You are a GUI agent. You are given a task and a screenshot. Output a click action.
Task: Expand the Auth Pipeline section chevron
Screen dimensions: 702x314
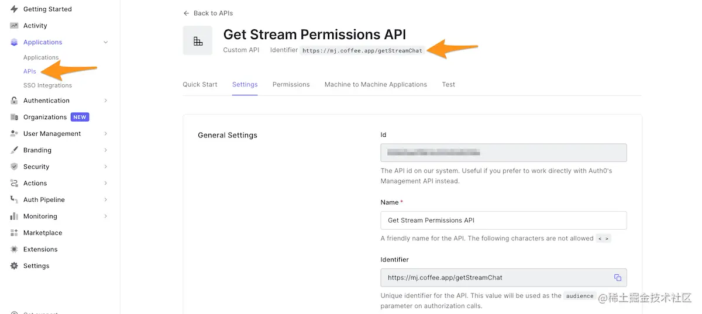[105, 199]
